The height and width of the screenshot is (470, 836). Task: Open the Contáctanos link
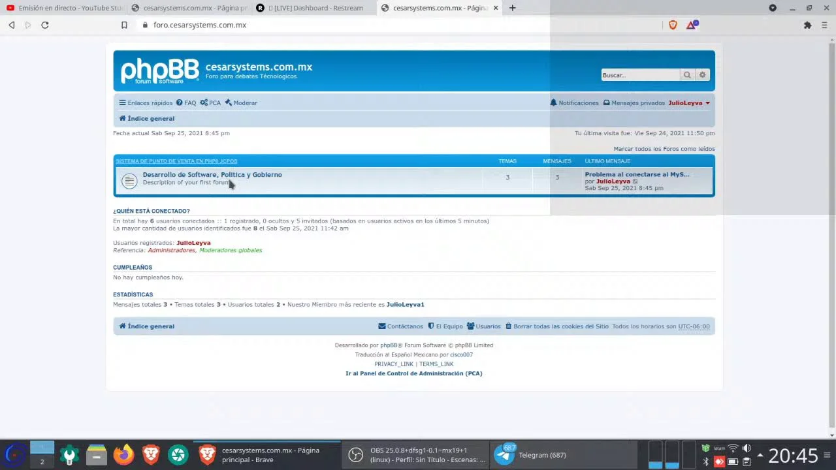401,326
